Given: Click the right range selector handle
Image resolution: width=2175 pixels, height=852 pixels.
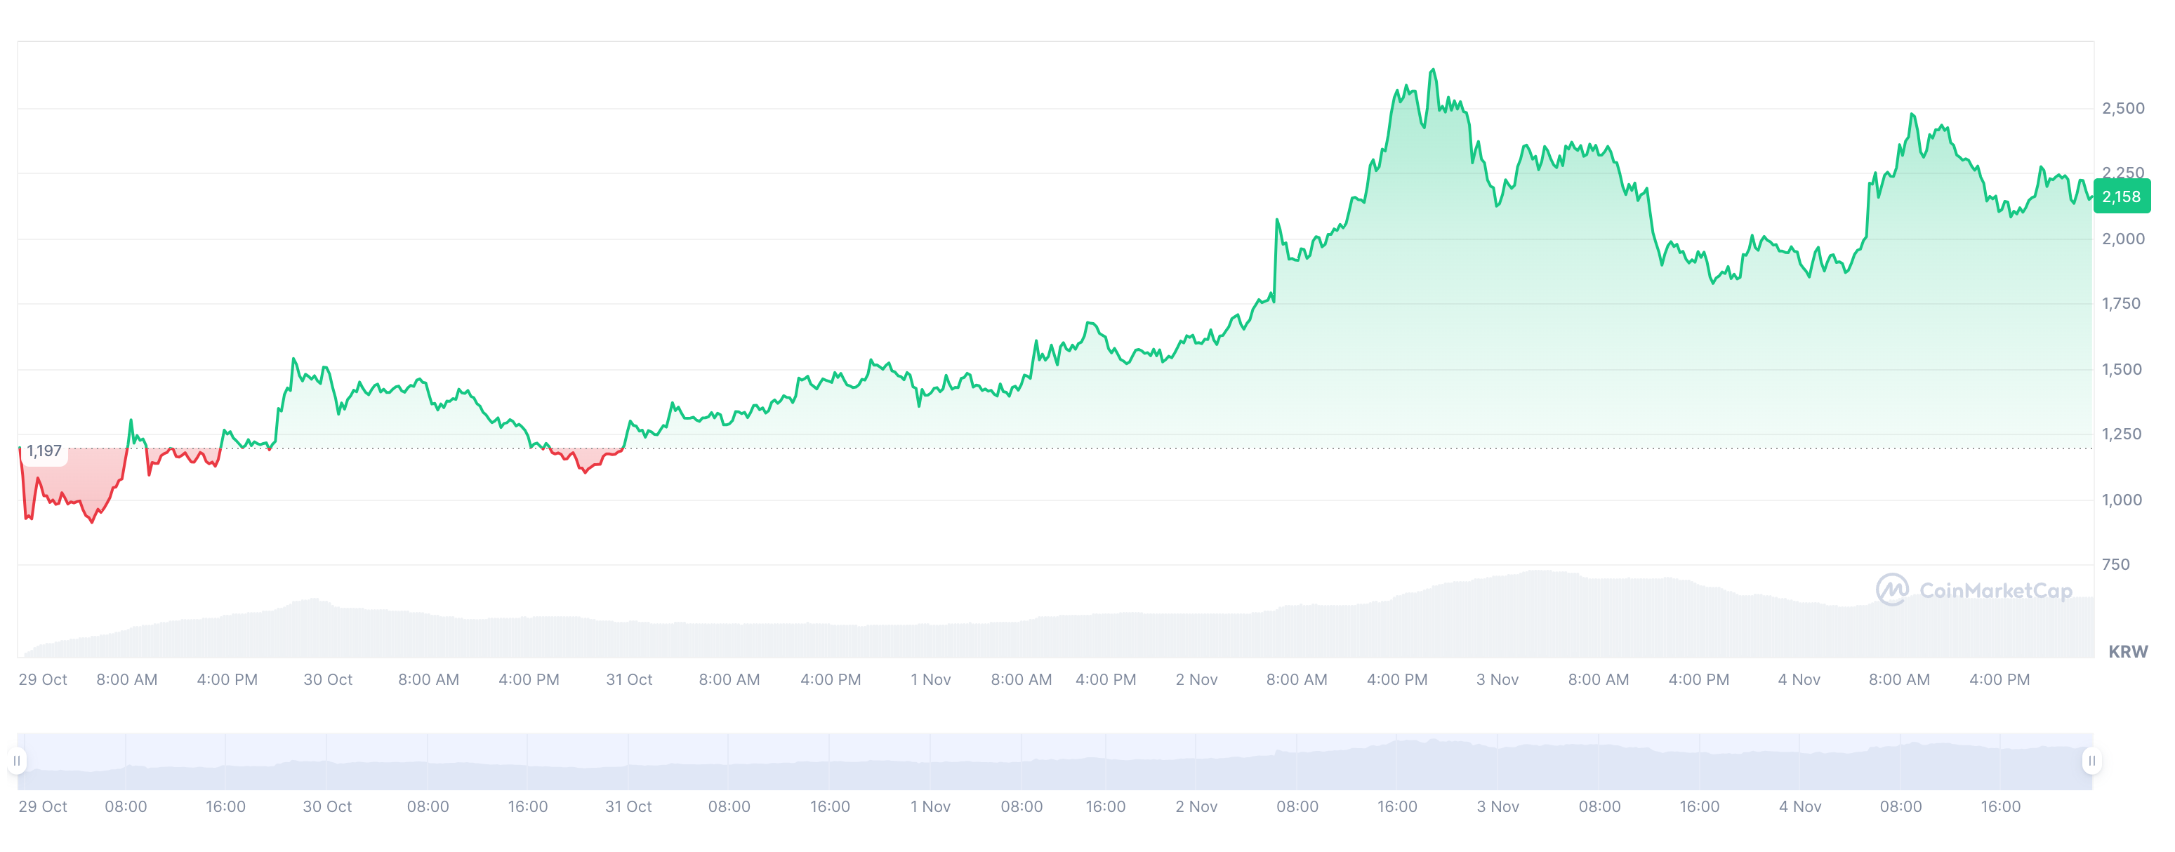Looking at the screenshot, I should [2091, 761].
